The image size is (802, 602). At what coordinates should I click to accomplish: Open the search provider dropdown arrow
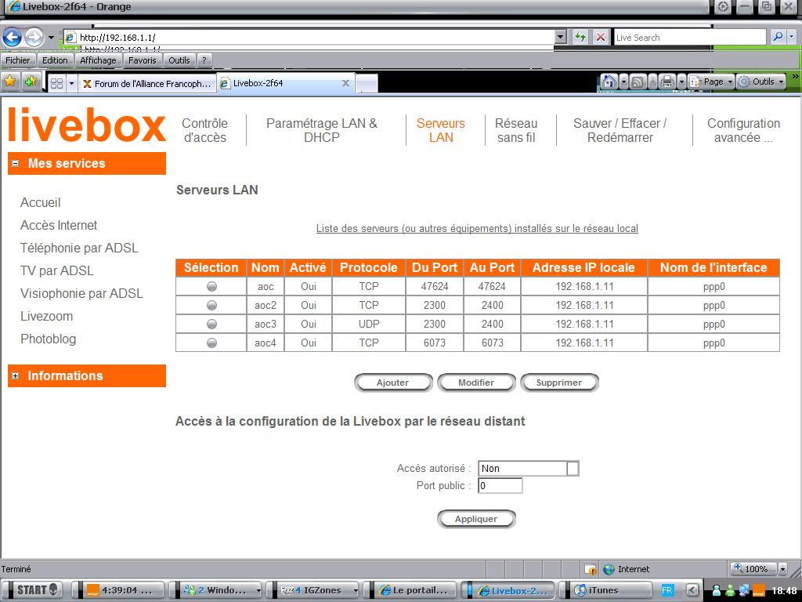click(792, 37)
